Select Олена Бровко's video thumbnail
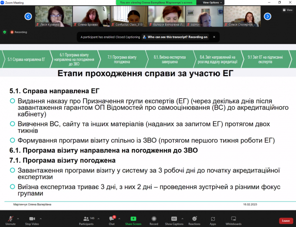Viewport: 296px width, 227px height. 86,16
